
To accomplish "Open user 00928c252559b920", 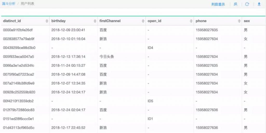I will click(x=19, y=92).
